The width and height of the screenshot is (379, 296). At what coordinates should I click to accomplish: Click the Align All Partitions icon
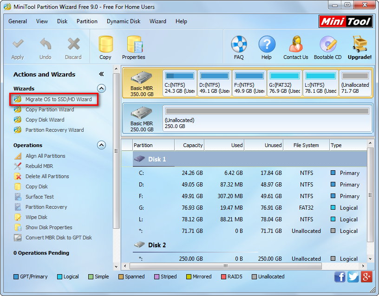(x=18, y=156)
